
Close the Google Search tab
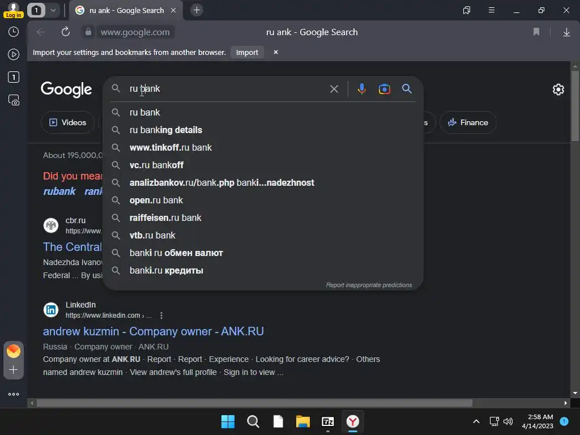(x=173, y=10)
